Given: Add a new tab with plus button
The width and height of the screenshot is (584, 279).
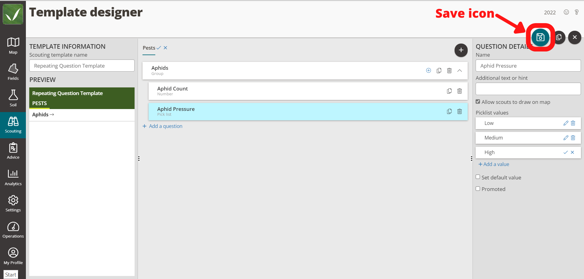Looking at the screenshot, I should 461,50.
